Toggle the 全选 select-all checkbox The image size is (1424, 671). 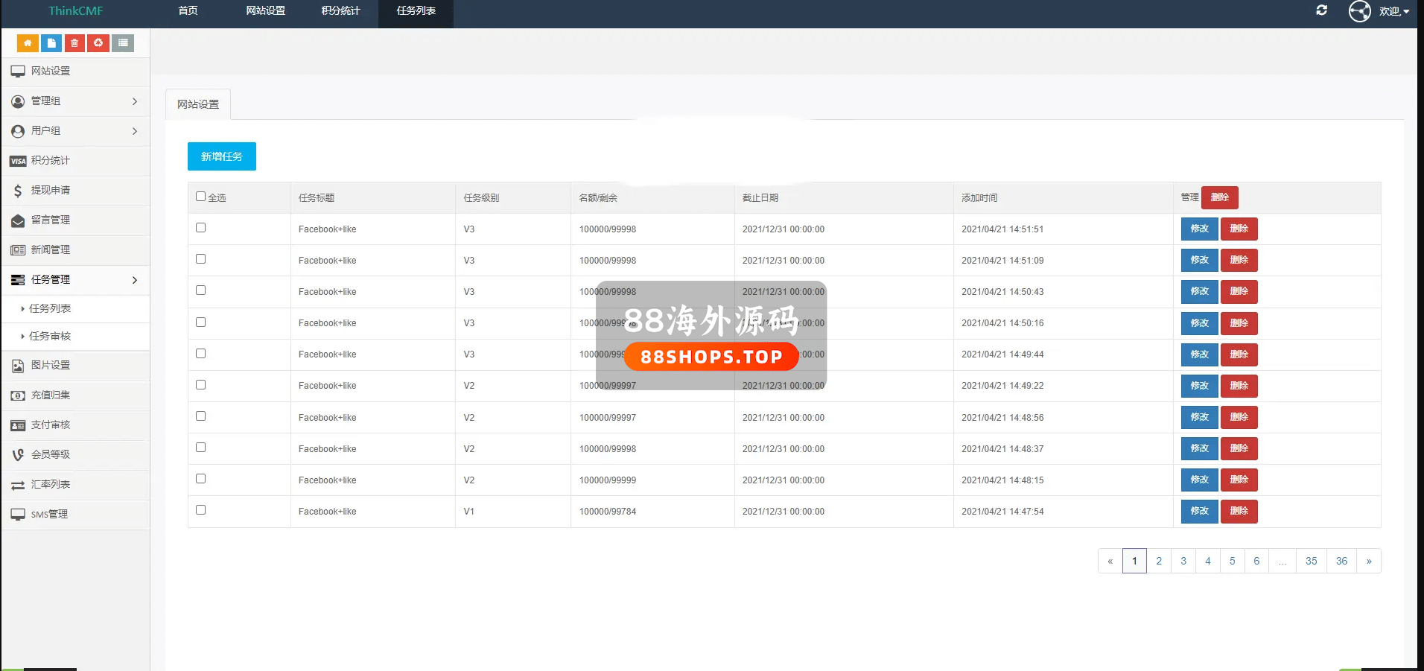201,197
